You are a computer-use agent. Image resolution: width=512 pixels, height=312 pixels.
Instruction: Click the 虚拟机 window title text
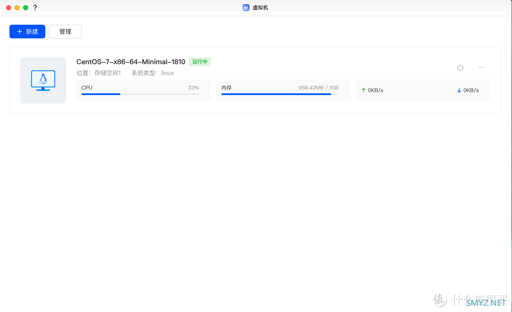[x=260, y=8]
